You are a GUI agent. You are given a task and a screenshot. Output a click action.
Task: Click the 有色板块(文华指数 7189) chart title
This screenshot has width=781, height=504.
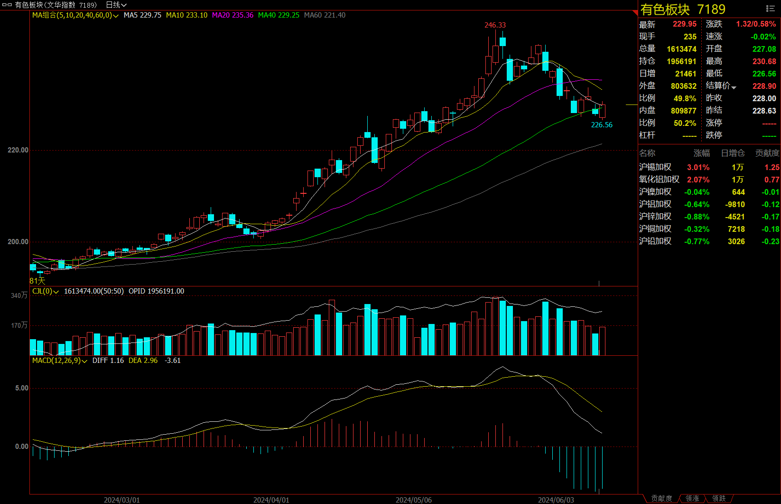[x=56, y=5]
